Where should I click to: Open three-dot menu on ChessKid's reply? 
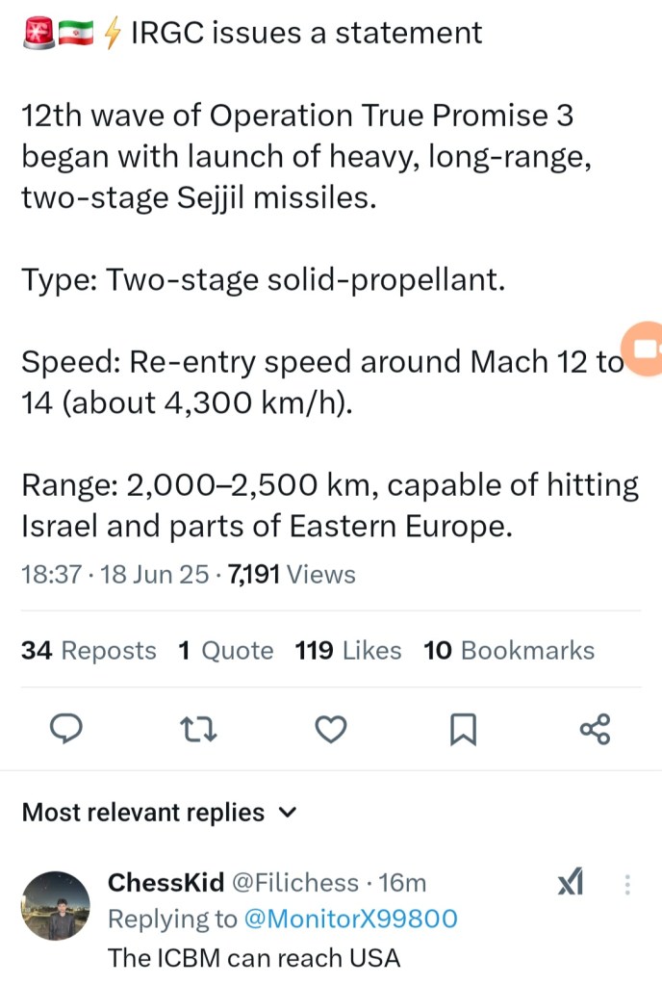click(x=627, y=884)
